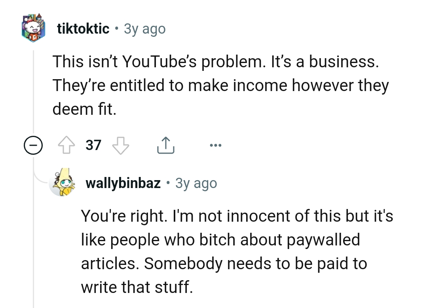
Task: Click the 3y ago timestamp on the top comment
Action: 145,29
